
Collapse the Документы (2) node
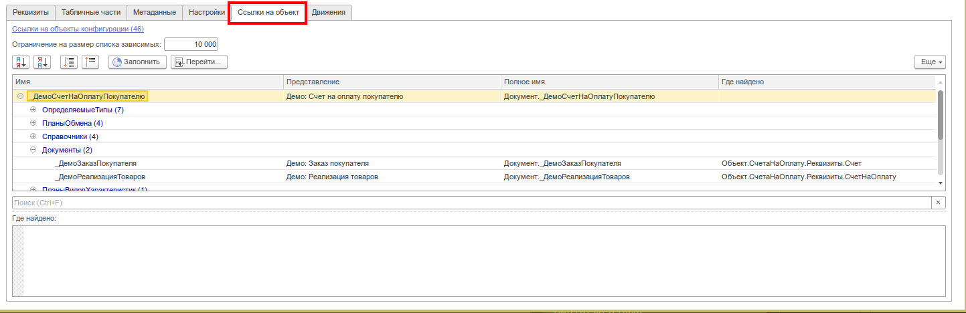[33, 150]
